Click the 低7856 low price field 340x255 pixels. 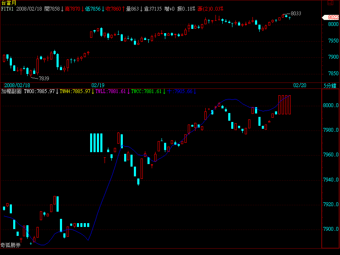point(93,8)
